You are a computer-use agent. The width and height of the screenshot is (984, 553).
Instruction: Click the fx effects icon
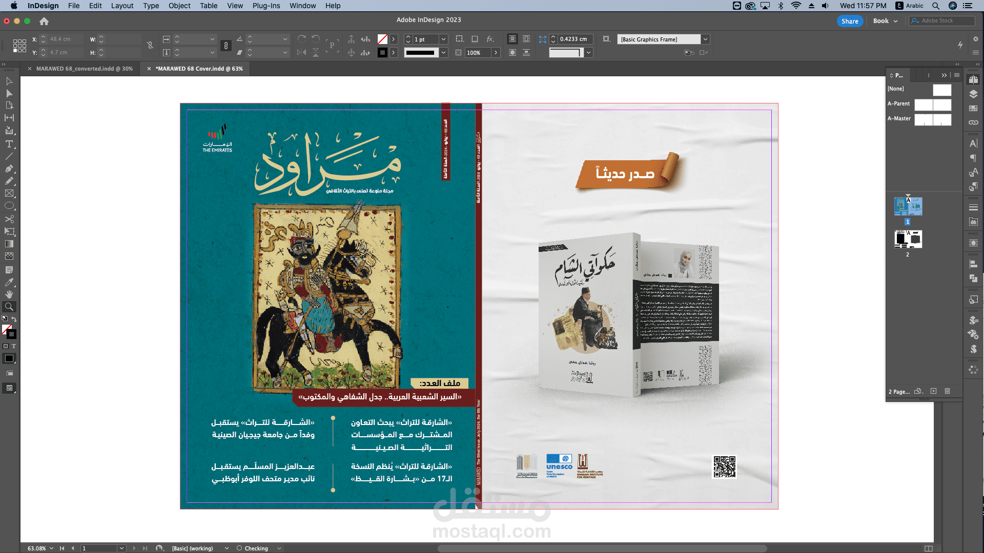490,39
